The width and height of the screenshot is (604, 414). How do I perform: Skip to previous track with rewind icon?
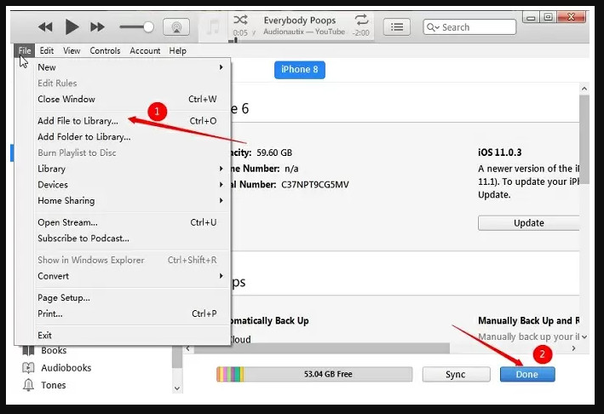pos(44,27)
